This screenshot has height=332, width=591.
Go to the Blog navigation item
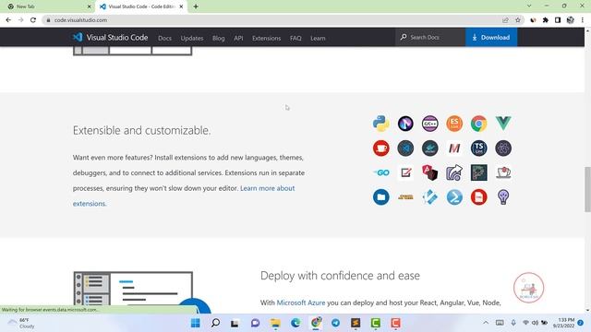(218, 38)
